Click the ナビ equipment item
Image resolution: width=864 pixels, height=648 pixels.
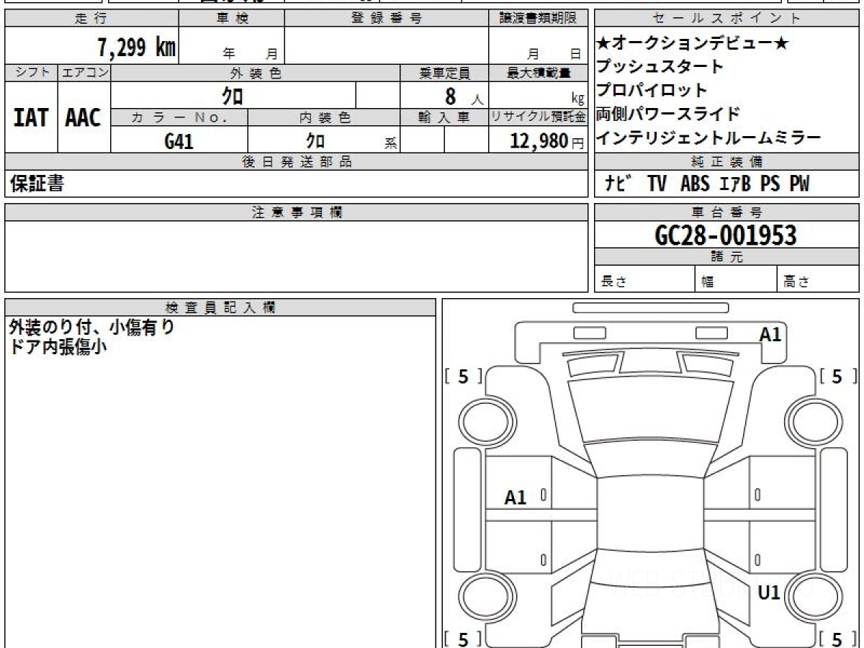pyautogui.click(x=620, y=184)
